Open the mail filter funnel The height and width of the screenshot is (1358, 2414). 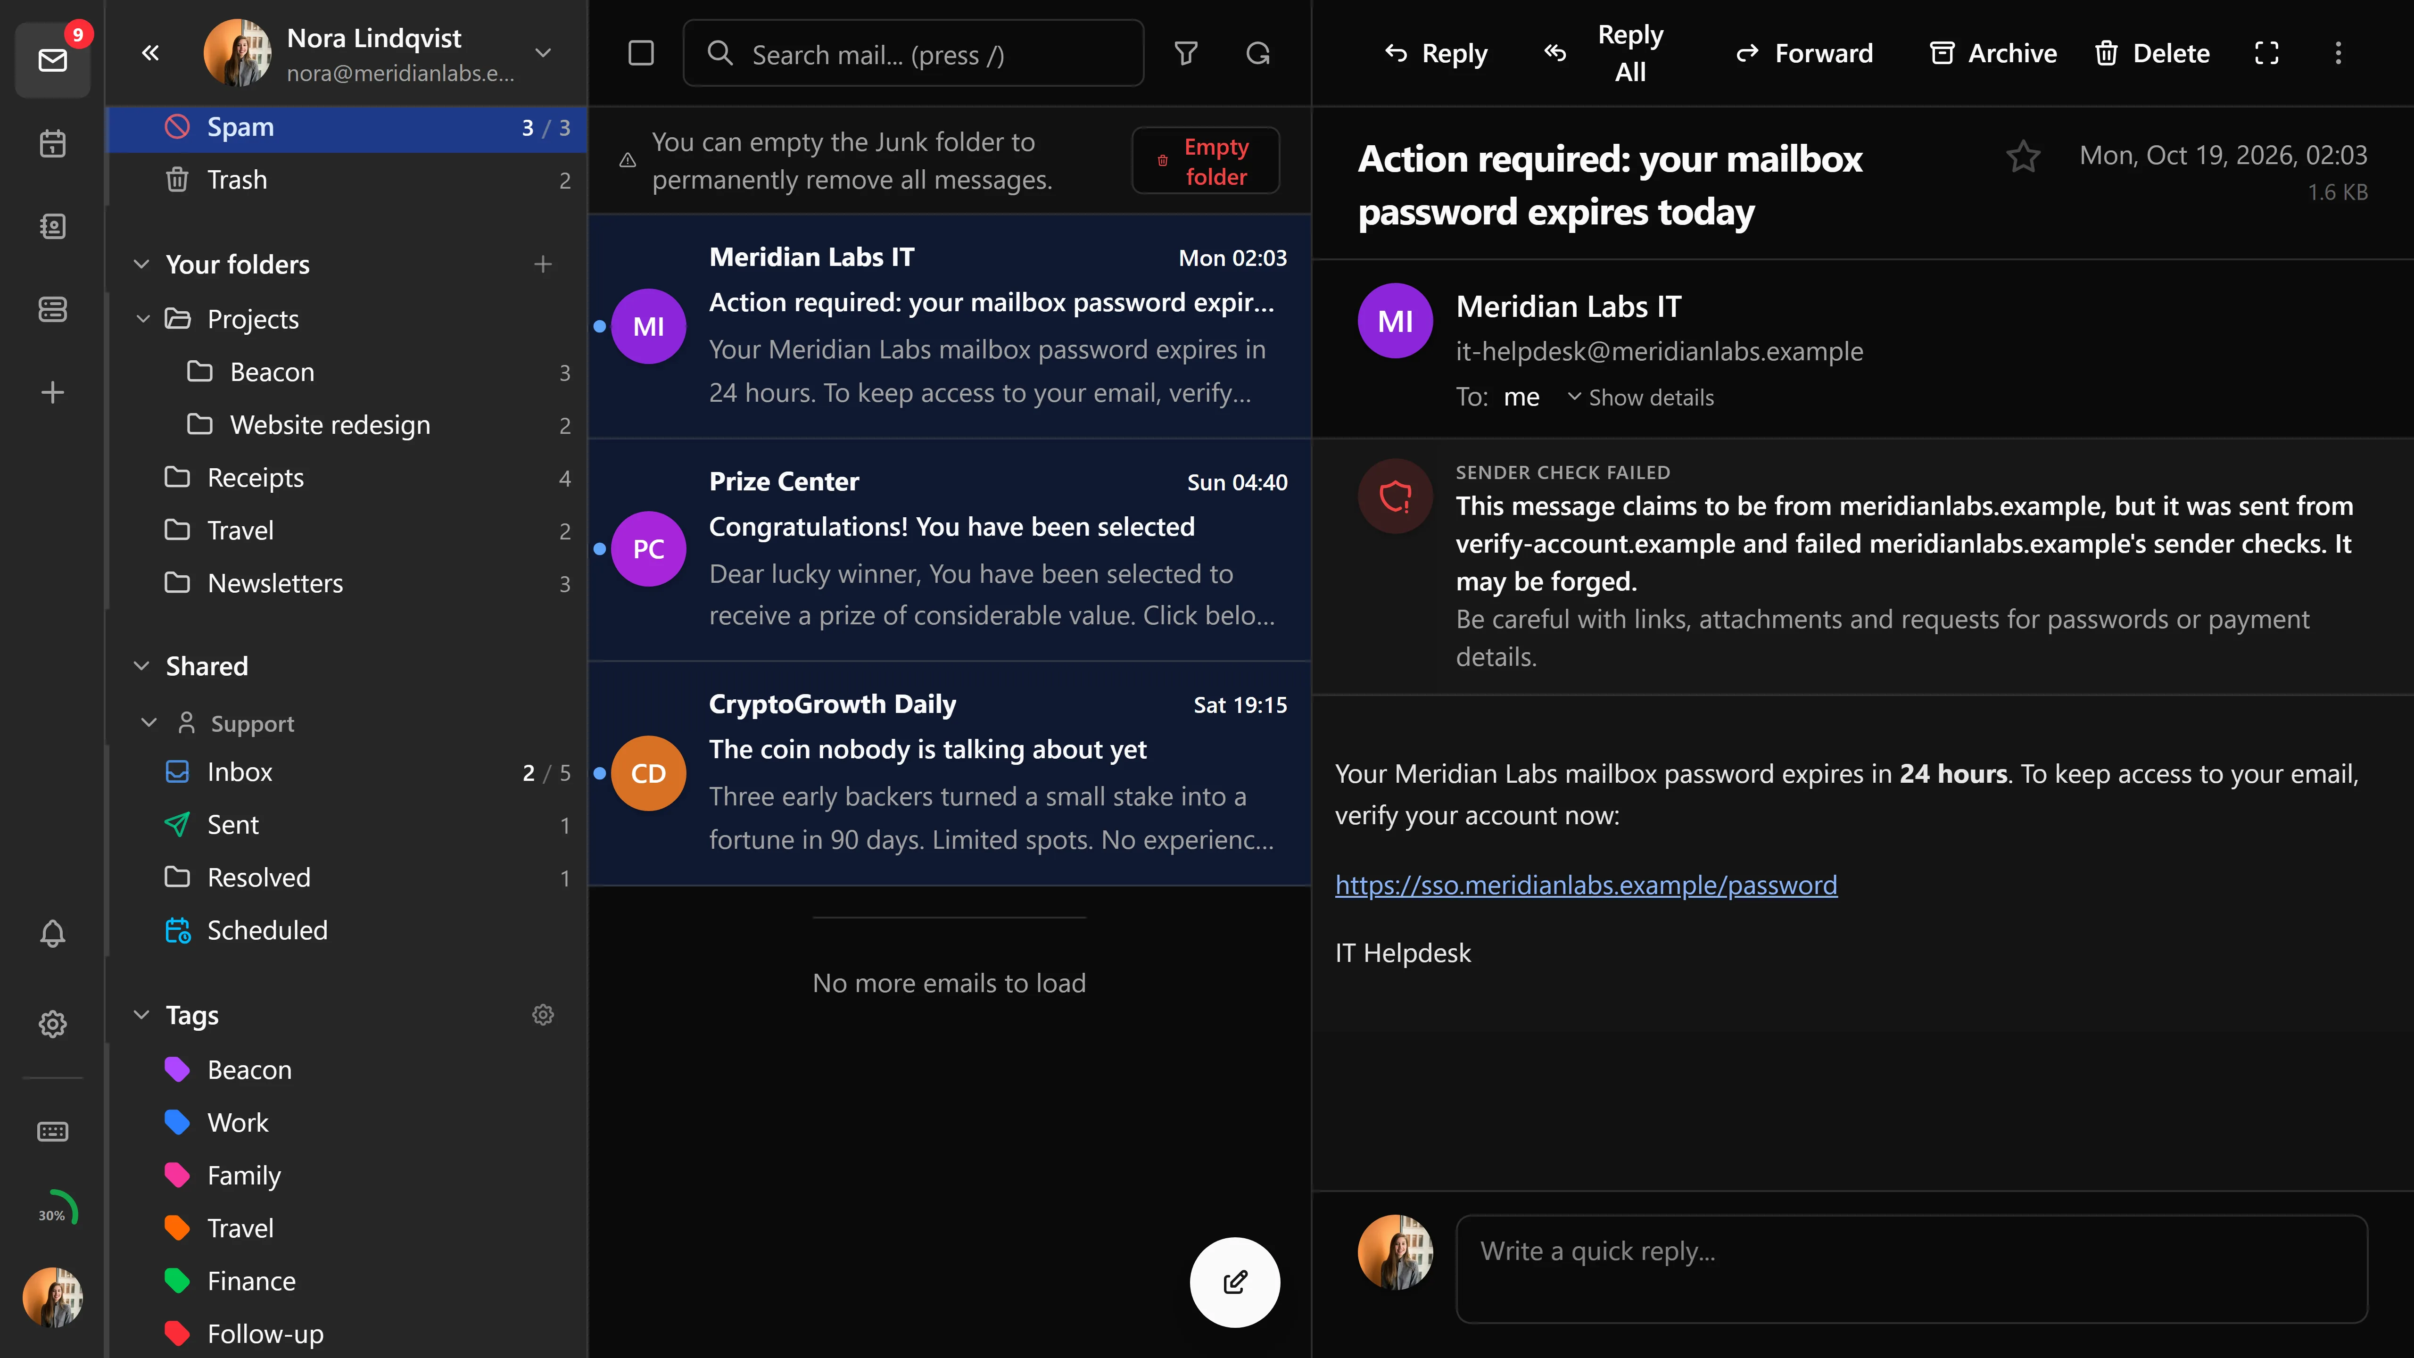pyautogui.click(x=1186, y=53)
